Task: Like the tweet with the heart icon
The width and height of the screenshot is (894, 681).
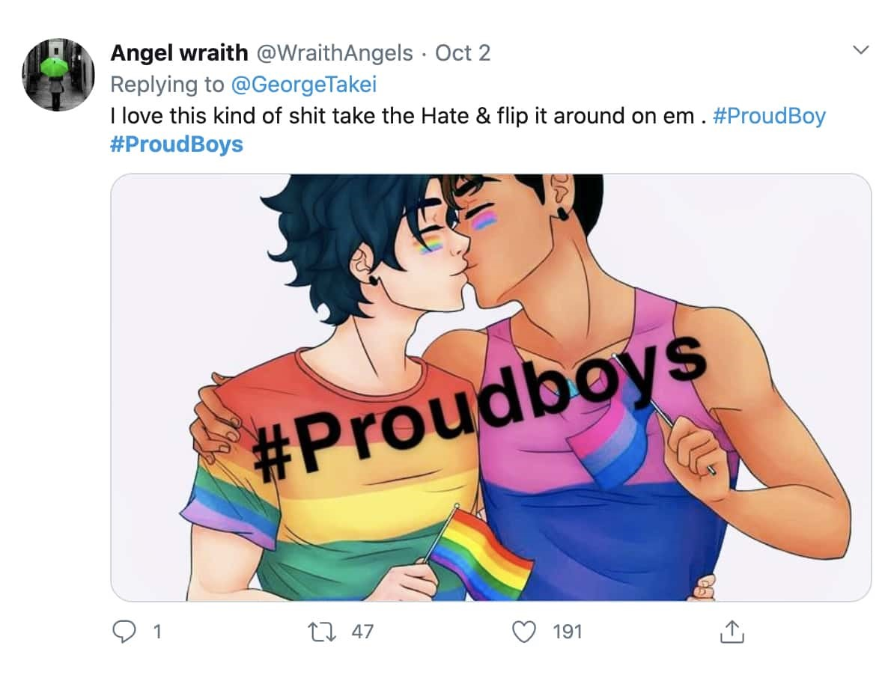Action: click(524, 632)
